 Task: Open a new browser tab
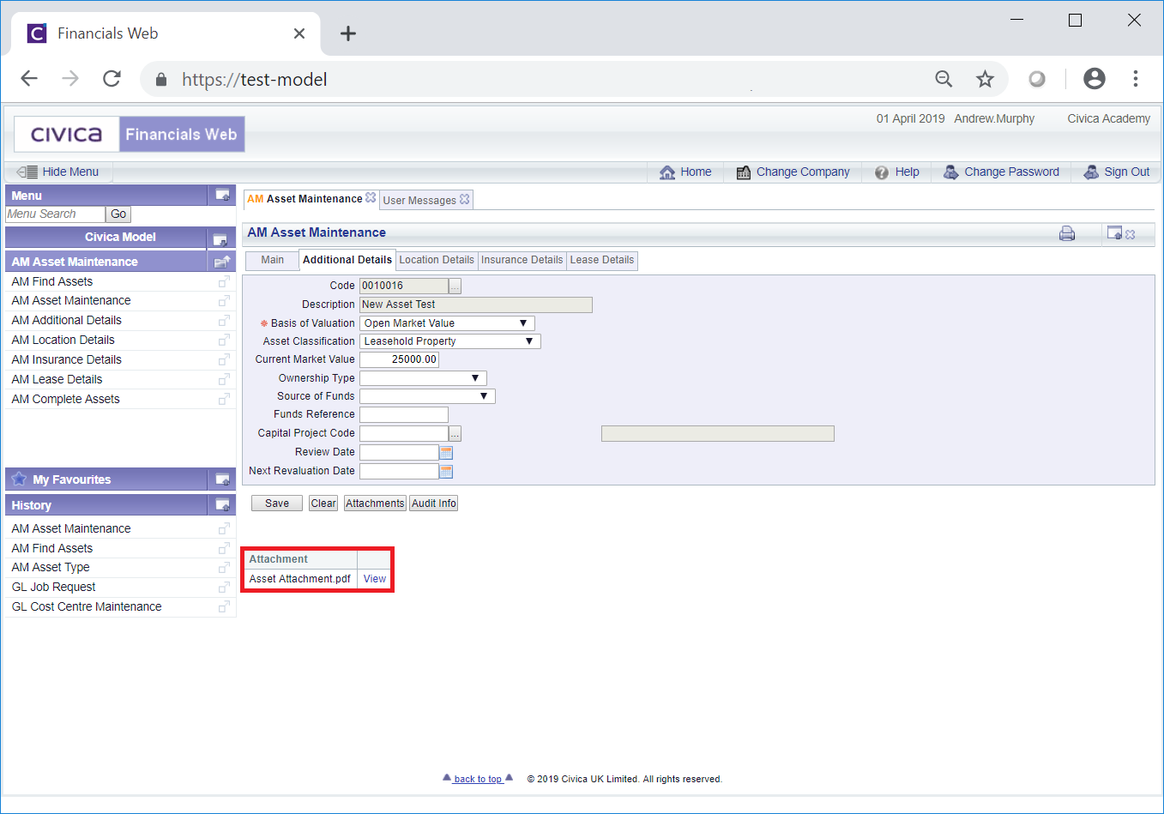(347, 33)
